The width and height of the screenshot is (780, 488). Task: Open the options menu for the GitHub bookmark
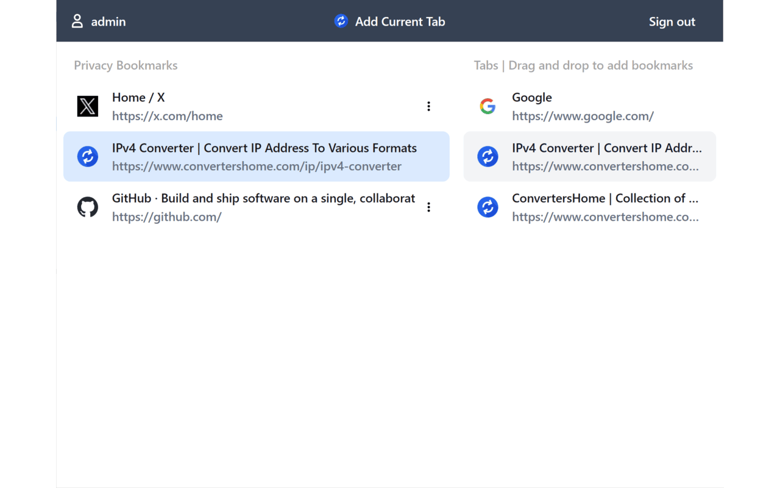(x=428, y=207)
